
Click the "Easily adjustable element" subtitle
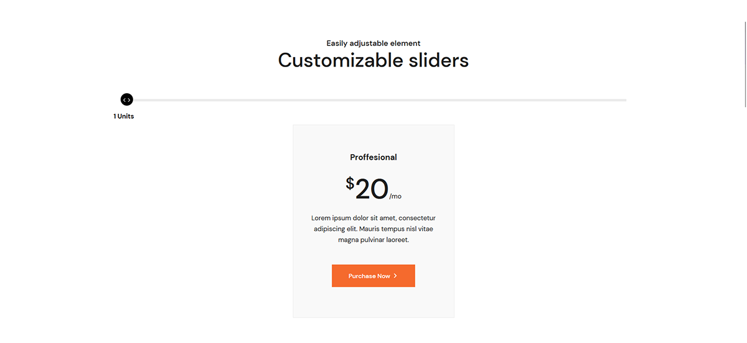(x=373, y=43)
